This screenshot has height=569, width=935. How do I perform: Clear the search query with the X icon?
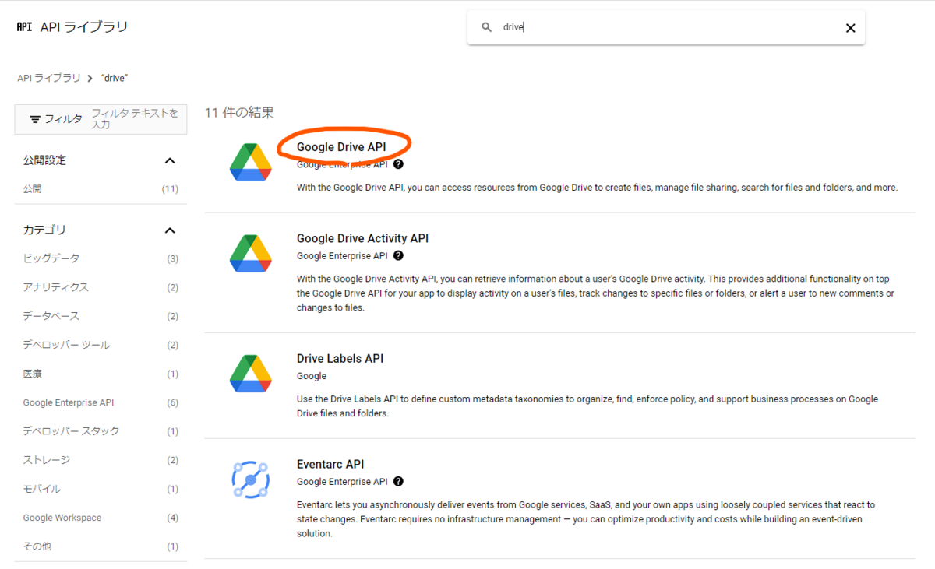[x=850, y=27]
